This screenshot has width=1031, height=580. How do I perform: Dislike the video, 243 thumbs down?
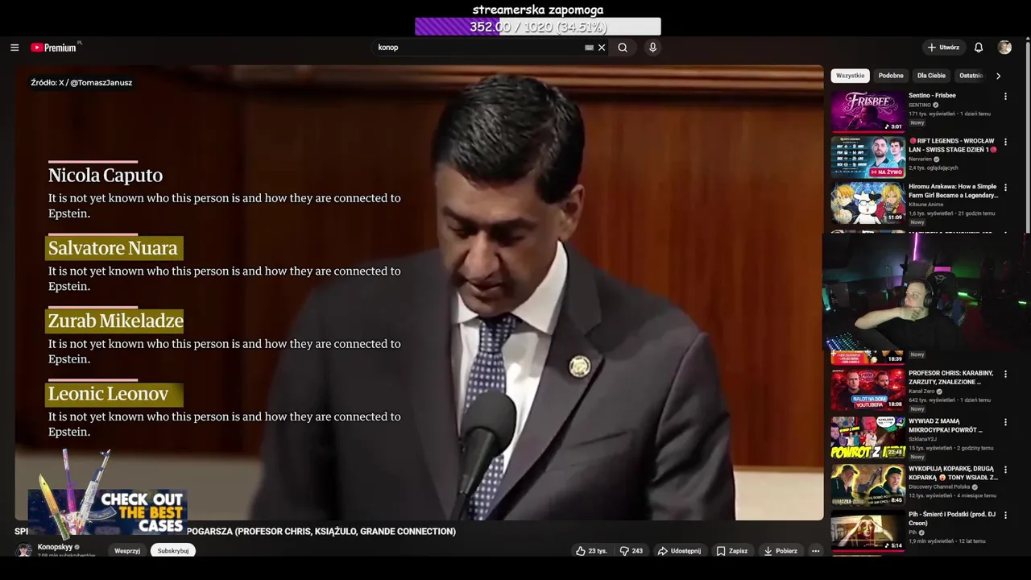click(631, 551)
